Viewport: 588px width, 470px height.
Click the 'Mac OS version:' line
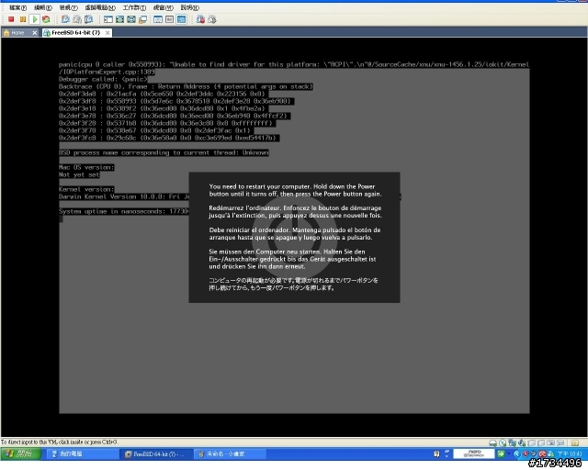(x=86, y=168)
